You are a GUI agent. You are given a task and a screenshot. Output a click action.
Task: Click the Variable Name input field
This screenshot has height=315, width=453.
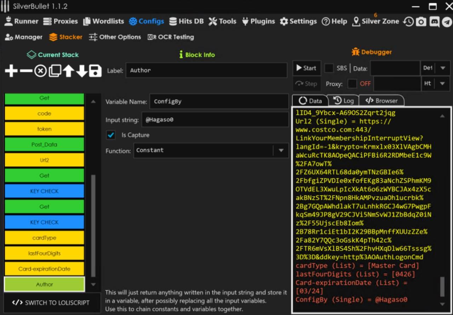click(218, 102)
